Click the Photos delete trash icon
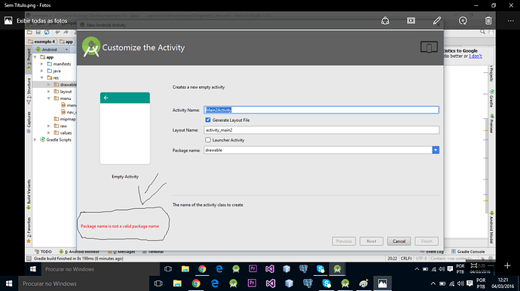The height and width of the screenshot is (291, 520). click(488, 20)
